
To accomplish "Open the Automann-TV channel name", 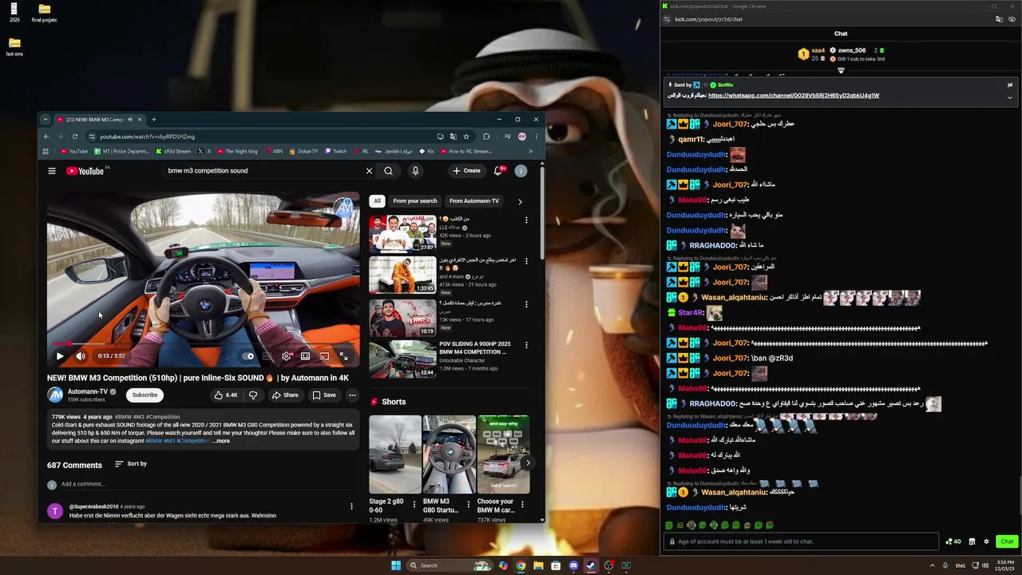I will [88, 392].
